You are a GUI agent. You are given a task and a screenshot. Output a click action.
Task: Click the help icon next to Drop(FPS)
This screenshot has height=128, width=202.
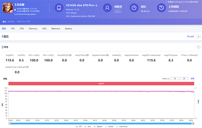pos(70,55)
